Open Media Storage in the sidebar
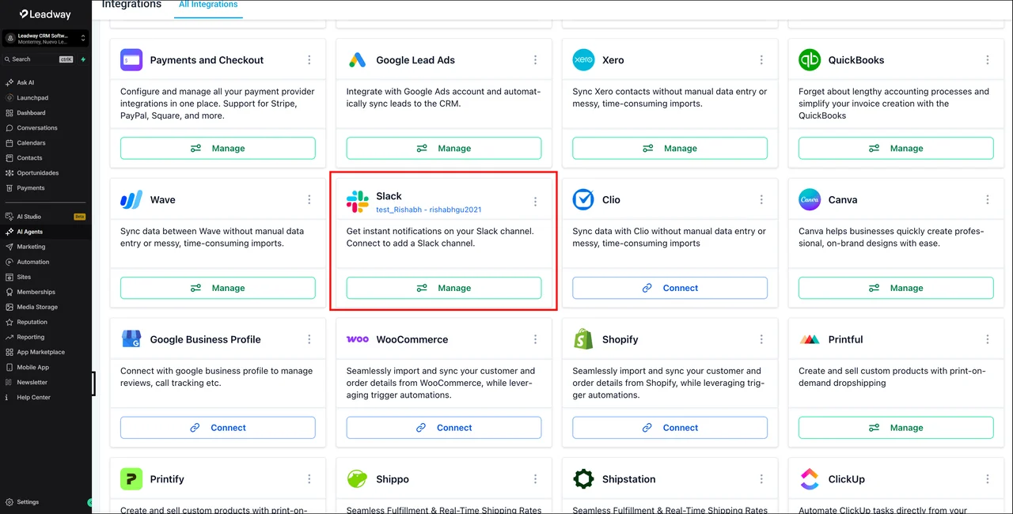The width and height of the screenshot is (1013, 514). [x=36, y=307]
